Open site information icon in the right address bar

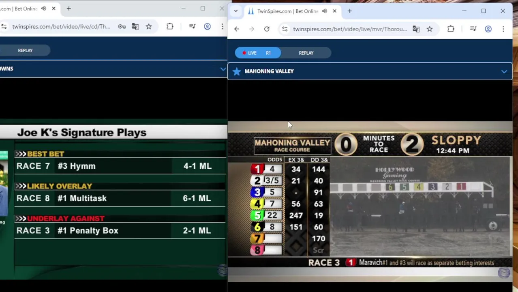pyautogui.click(x=285, y=29)
